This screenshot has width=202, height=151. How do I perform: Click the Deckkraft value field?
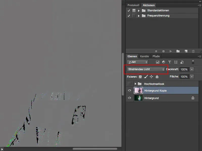click(184, 69)
